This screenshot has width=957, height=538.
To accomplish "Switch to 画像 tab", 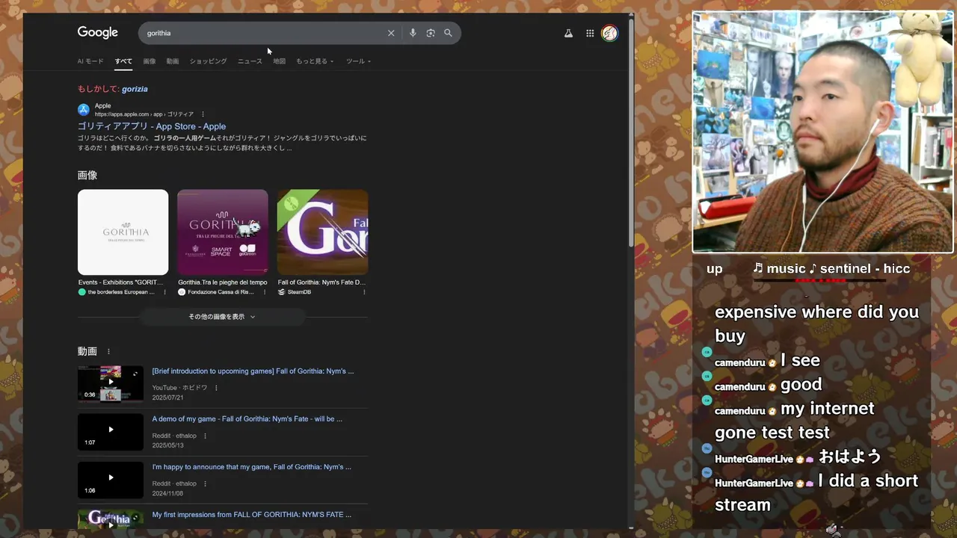I will [x=150, y=61].
